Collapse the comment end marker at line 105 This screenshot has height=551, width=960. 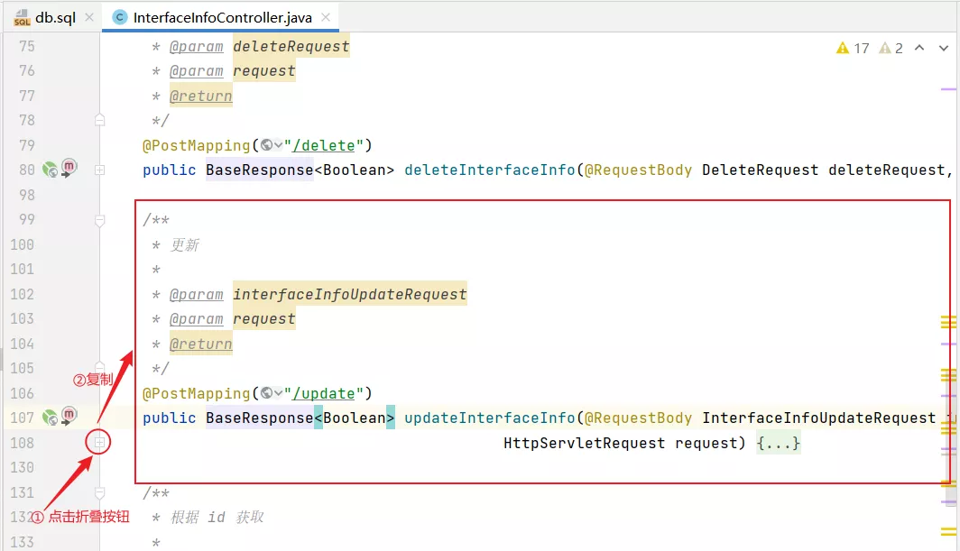[100, 367]
